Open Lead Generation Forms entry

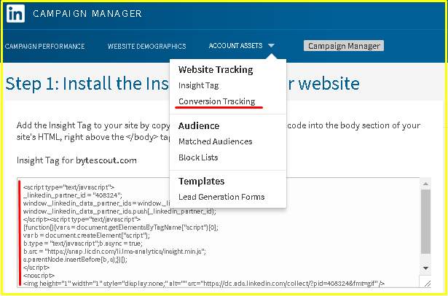pyautogui.click(x=221, y=197)
